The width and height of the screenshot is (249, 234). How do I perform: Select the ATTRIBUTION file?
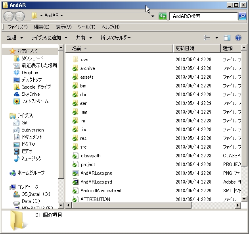pyautogui.click(x=95, y=199)
